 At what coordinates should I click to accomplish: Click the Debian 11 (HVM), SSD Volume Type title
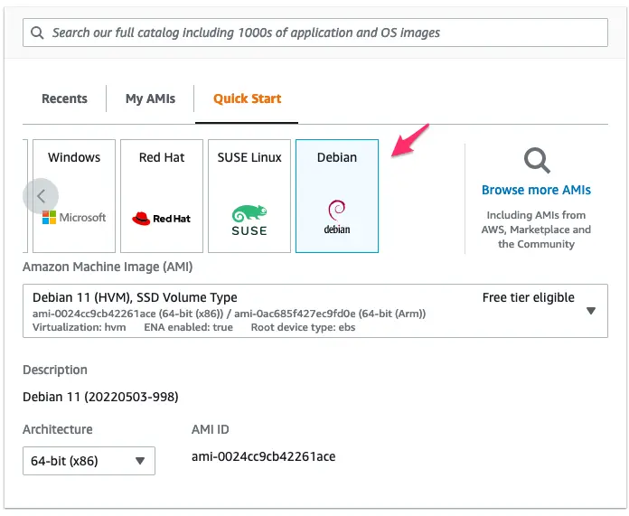coord(135,297)
